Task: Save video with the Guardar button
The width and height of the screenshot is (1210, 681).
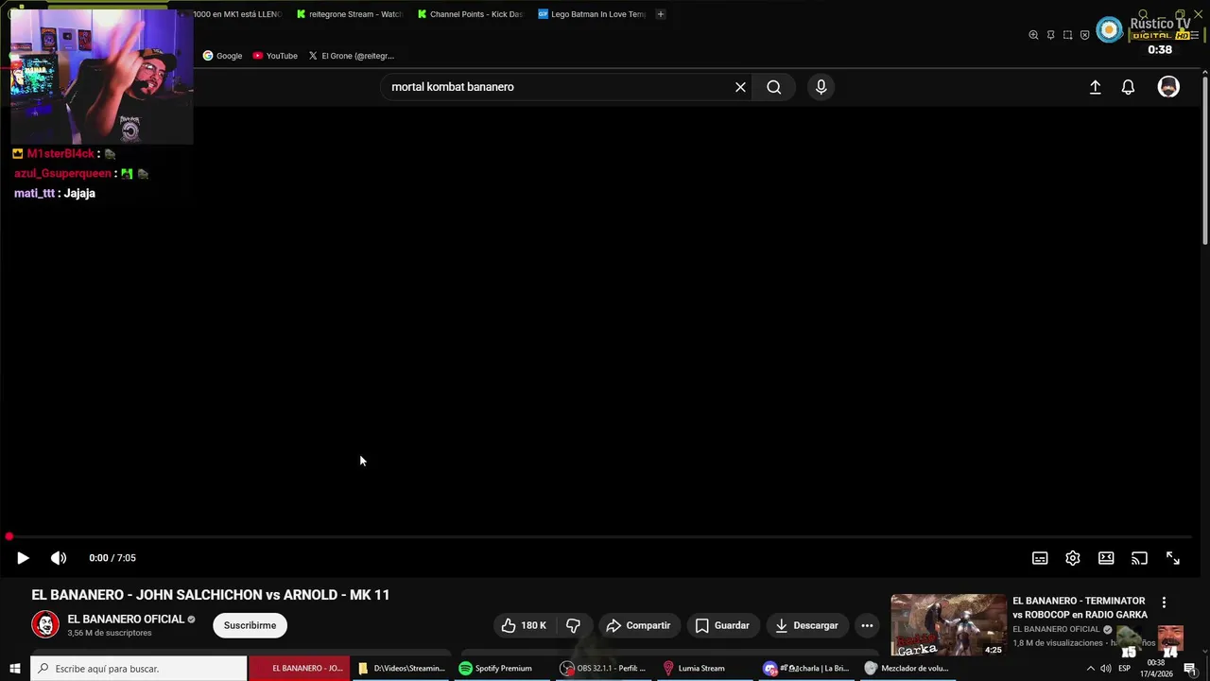Action: click(x=722, y=625)
